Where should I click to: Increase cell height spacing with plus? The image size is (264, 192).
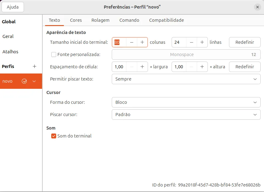(202, 67)
